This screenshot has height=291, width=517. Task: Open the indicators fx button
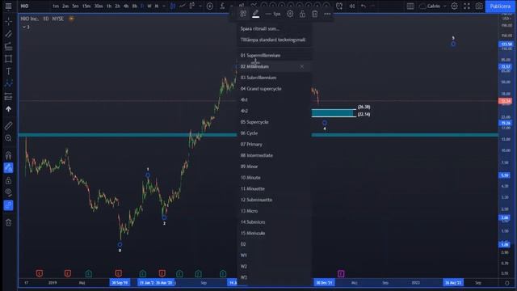point(223,6)
